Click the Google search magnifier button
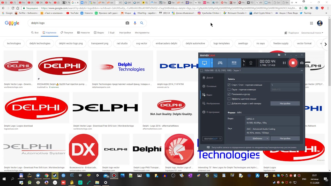 click(x=142, y=23)
